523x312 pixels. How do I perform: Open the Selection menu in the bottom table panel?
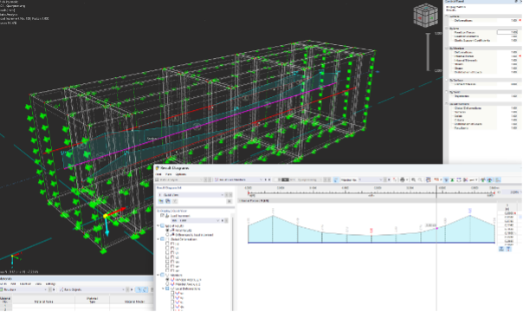[25, 284]
